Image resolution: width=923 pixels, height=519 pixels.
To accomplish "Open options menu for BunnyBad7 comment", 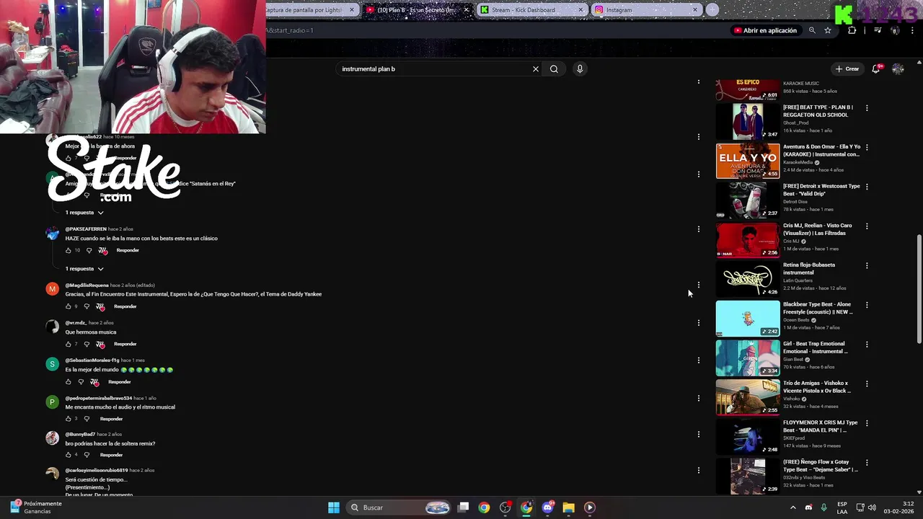I will [x=698, y=435].
